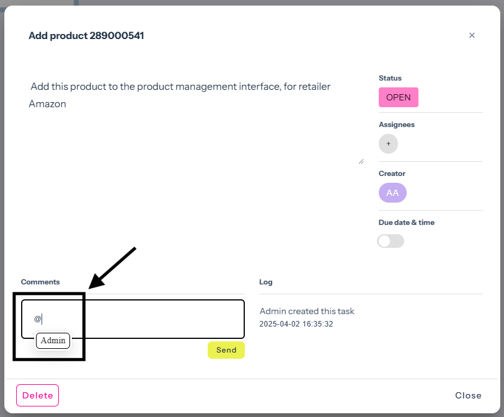
Task: Click the description resize handle
Action: tap(361, 161)
